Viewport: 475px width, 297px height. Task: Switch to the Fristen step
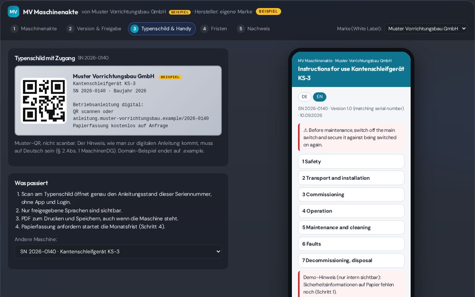coord(214,29)
